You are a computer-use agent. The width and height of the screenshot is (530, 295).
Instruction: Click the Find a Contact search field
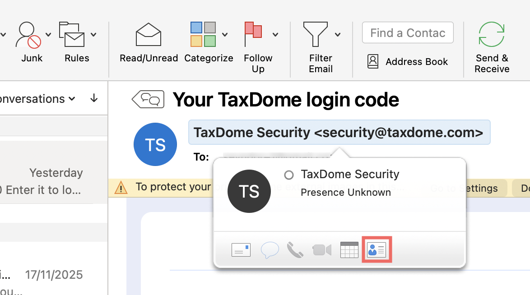[x=408, y=33]
